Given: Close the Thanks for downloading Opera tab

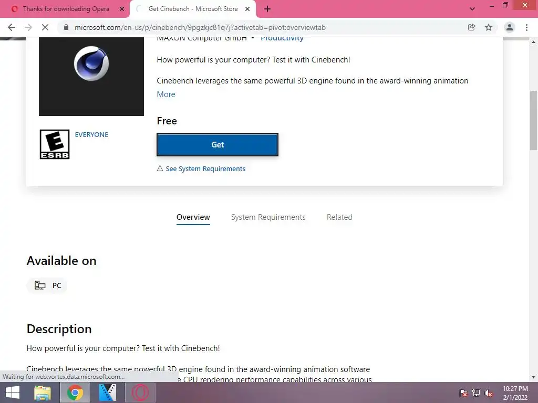Looking at the screenshot, I should pyautogui.click(x=122, y=9).
